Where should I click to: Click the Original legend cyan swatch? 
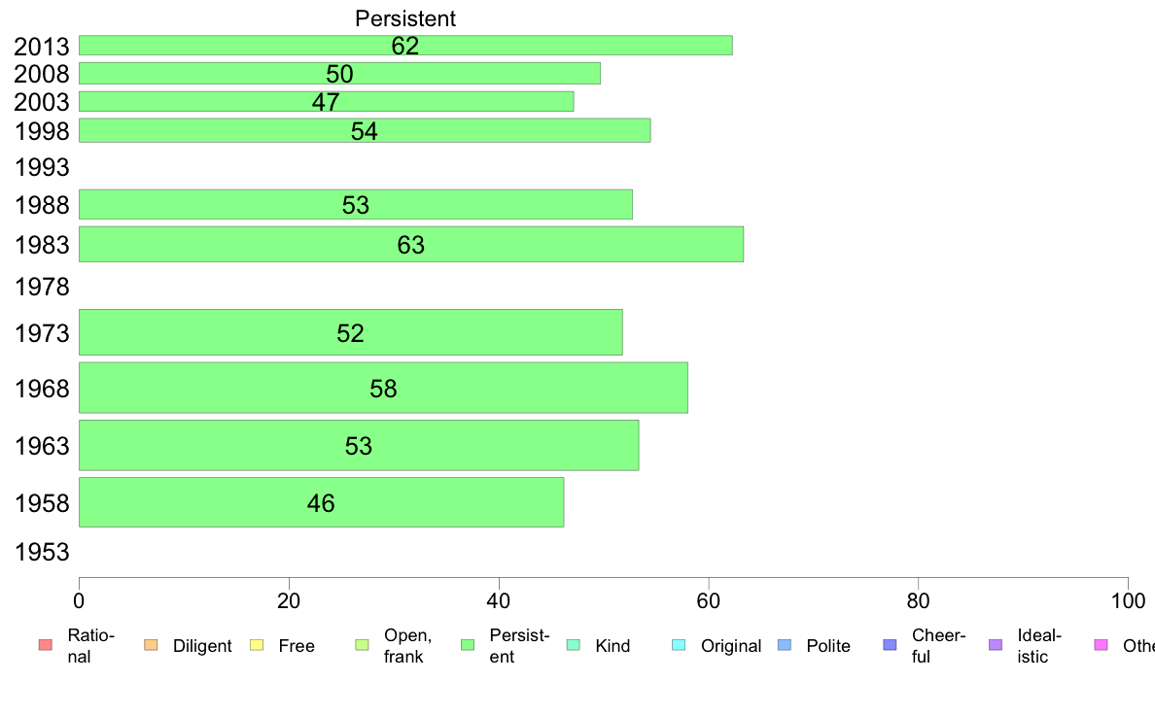tap(679, 645)
